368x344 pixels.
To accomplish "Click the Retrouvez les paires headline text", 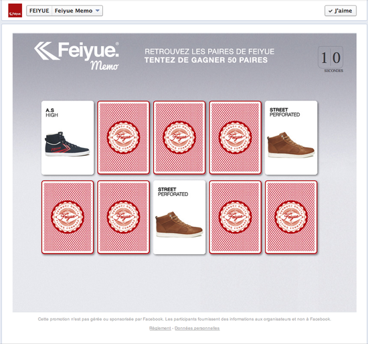I will pos(209,52).
